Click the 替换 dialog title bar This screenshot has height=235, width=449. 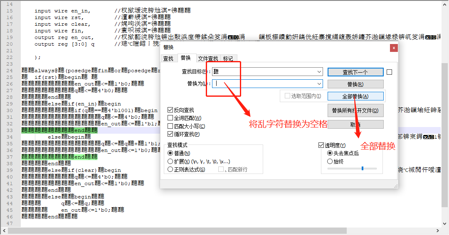(275, 47)
